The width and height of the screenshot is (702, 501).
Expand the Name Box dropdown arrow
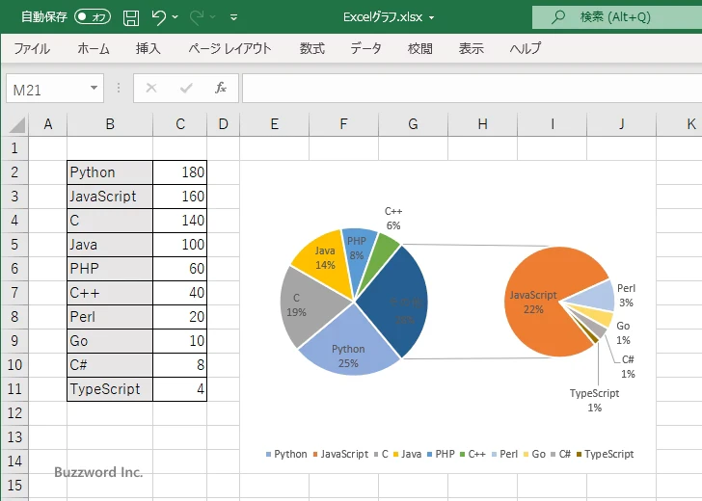tap(94, 88)
